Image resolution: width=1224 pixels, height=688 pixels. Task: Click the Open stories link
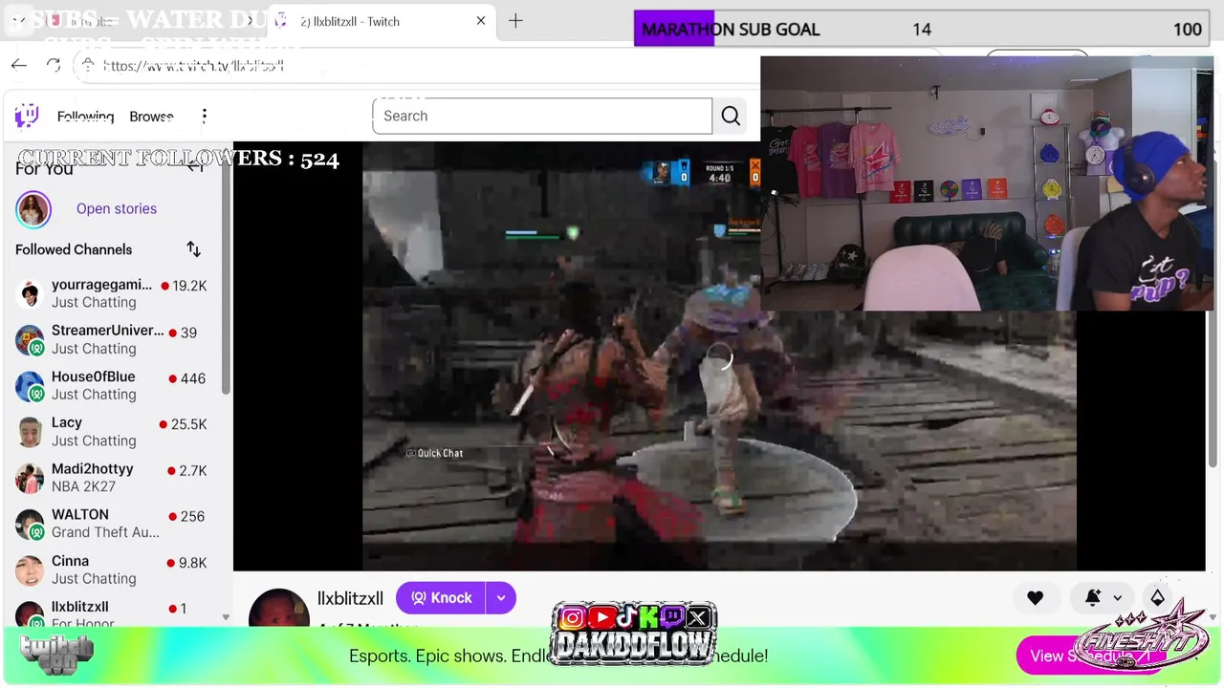click(x=117, y=208)
